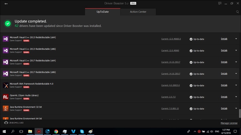This screenshot has height=135, width=241.
Task: Open Details for Visual C++ 2017 (x86)
Action: tap(224, 73)
